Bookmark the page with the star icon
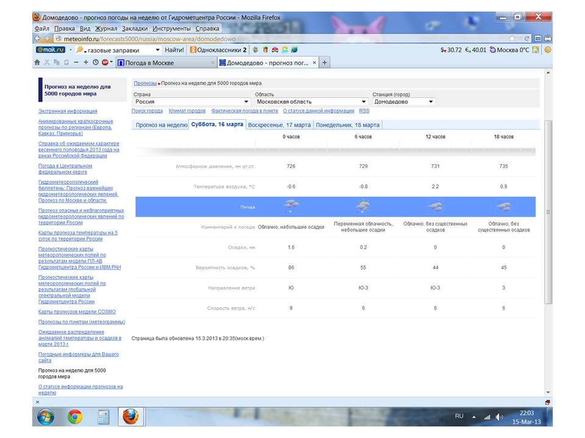Viewport: 585px width, 438px height. 511,38
